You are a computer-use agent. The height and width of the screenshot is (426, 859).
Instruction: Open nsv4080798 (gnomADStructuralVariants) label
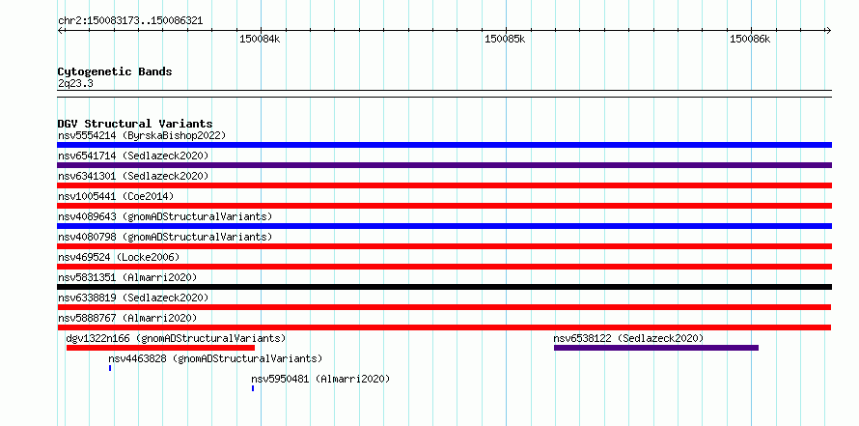pyautogui.click(x=165, y=237)
